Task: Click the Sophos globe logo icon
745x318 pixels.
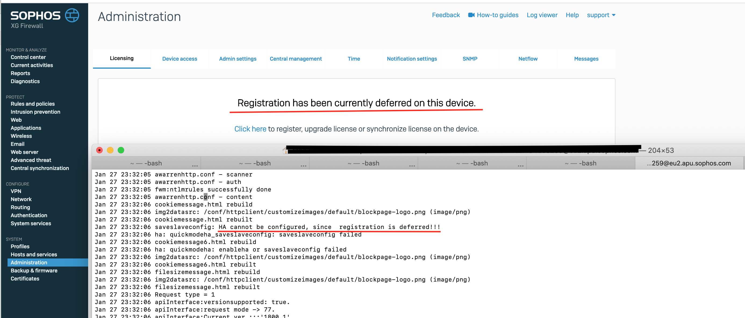Action: pyautogui.click(x=72, y=15)
